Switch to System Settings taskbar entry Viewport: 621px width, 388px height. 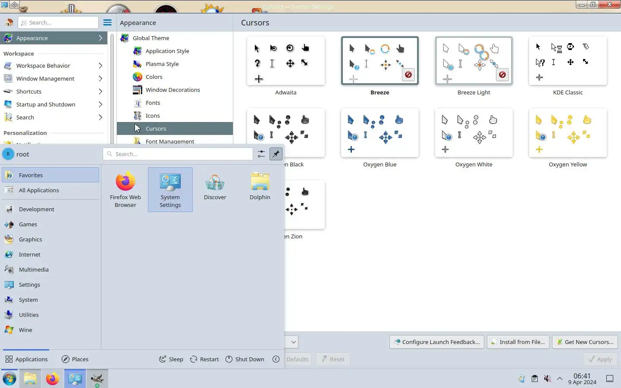coord(75,379)
